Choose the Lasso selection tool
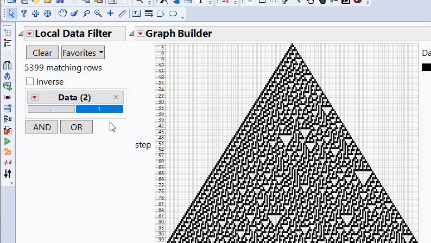 (x=87, y=13)
